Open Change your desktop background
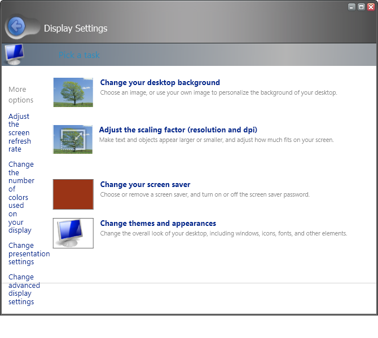The image size is (378, 338). pos(160,83)
